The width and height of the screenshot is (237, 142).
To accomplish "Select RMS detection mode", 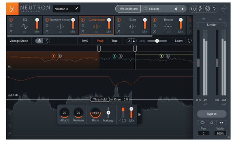I will (x=85, y=41).
